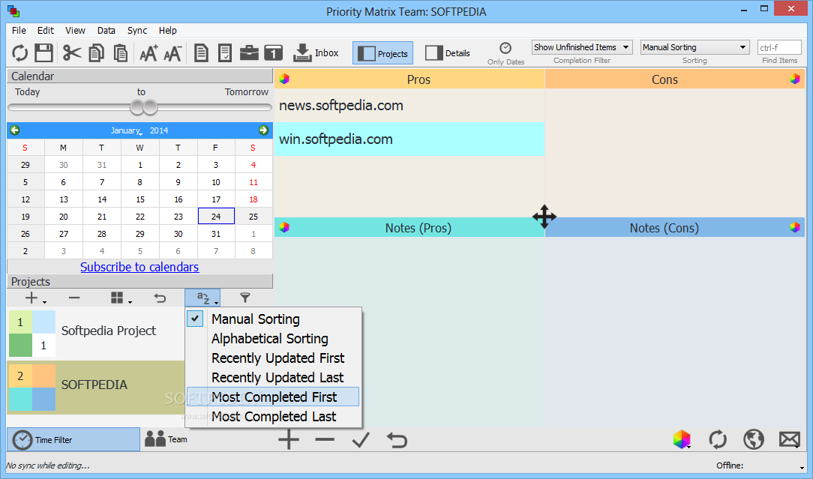813x479 pixels.
Task: Open the January month dropdown
Action: point(126,130)
